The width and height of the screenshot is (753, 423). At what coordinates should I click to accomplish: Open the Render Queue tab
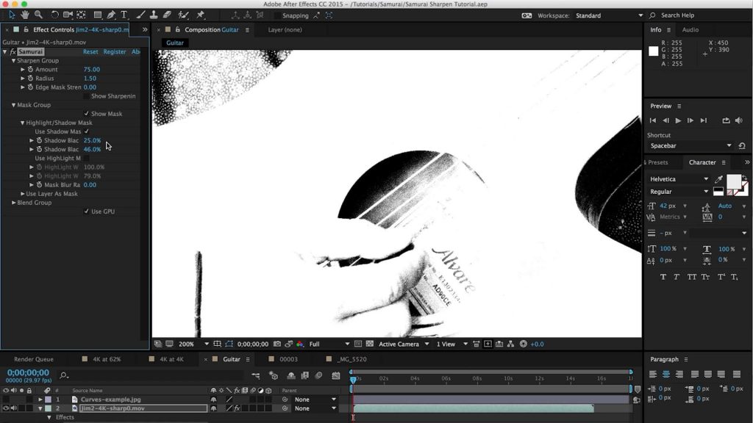click(x=34, y=359)
